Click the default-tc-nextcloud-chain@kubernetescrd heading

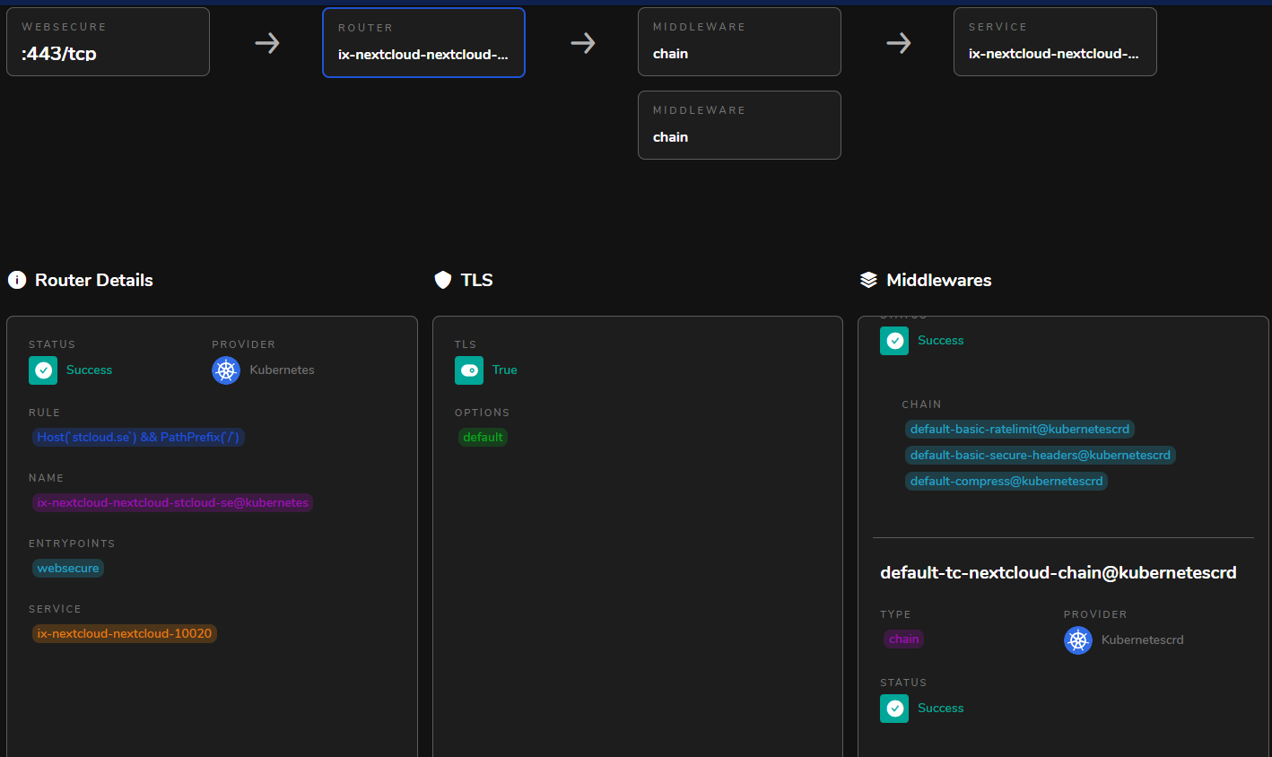(1059, 572)
